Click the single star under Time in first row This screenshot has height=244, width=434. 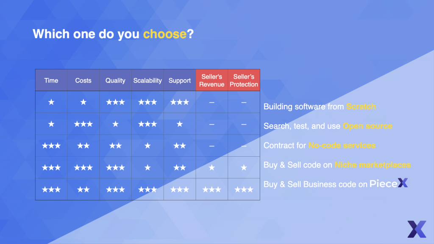click(x=51, y=102)
